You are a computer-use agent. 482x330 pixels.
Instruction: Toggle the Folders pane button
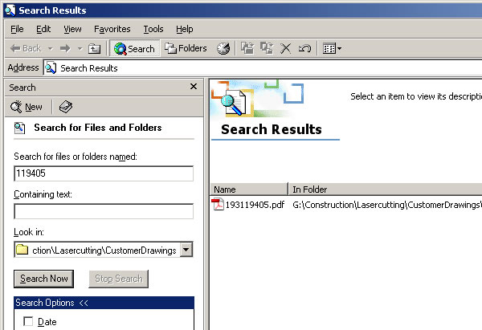click(186, 48)
